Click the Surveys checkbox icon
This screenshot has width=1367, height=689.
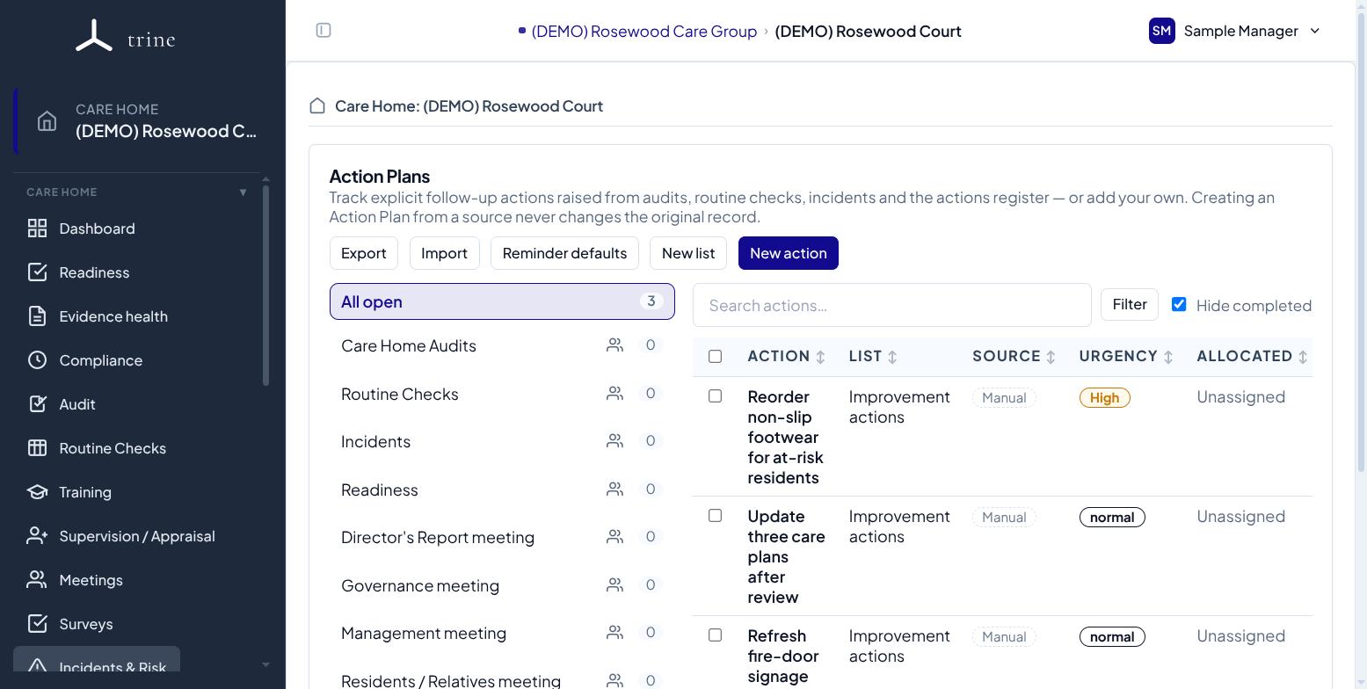tap(37, 624)
